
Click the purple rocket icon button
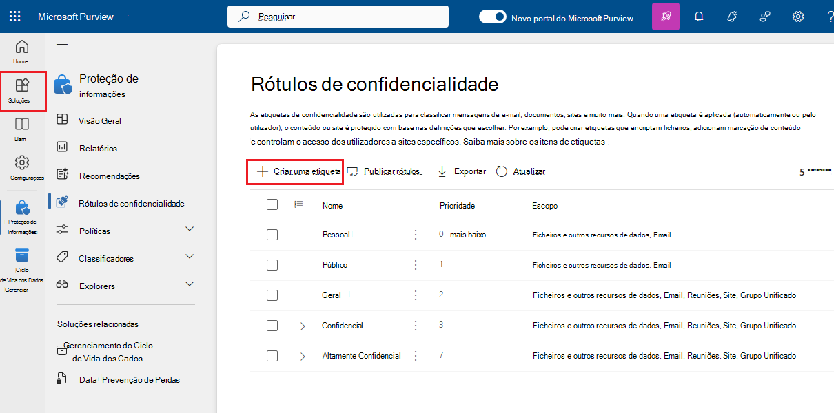click(x=665, y=17)
